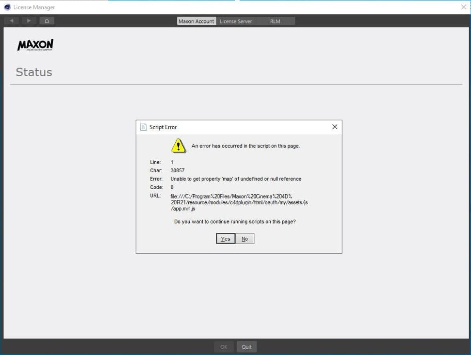This screenshot has width=471, height=355.
Task: Click the Script Error document icon
Action: [x=143, y=127]
